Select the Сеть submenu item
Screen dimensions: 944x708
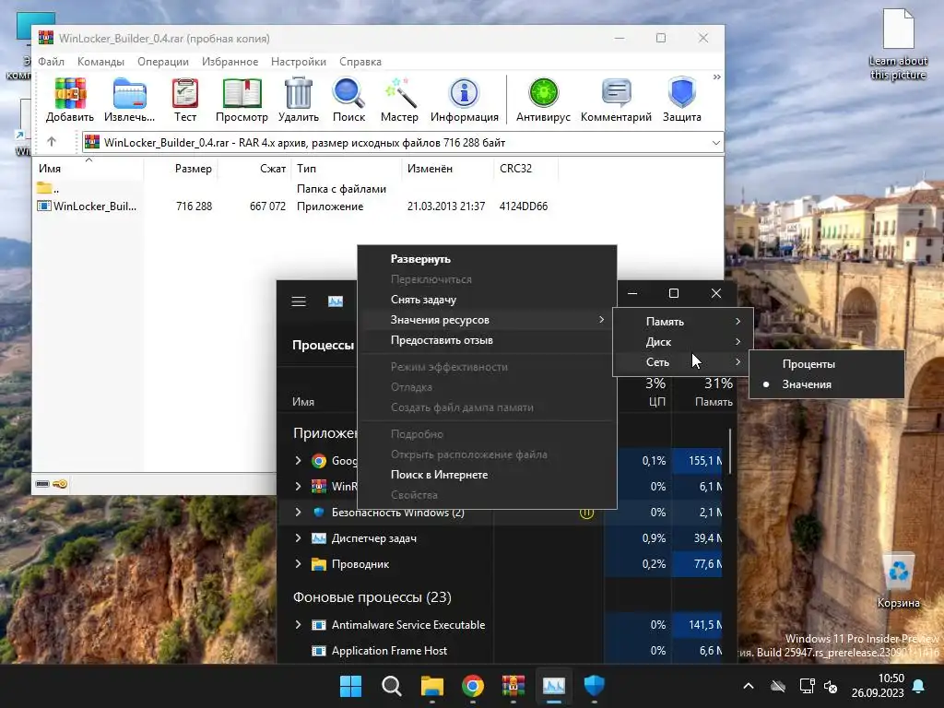682,361
